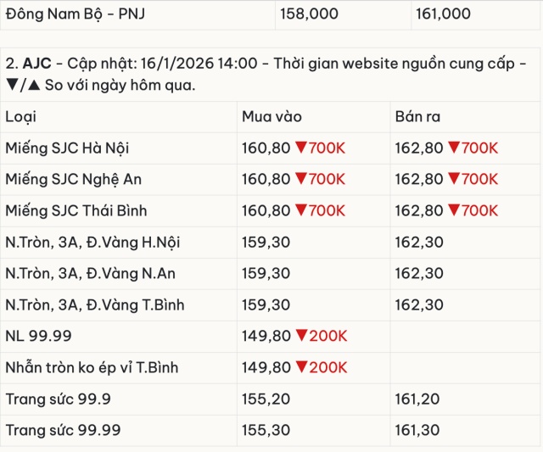Click red down arrow in Hà Nội sell price
Image resolution: width=543 pixels, height=452 pixels.
click(x=453, y=148)
